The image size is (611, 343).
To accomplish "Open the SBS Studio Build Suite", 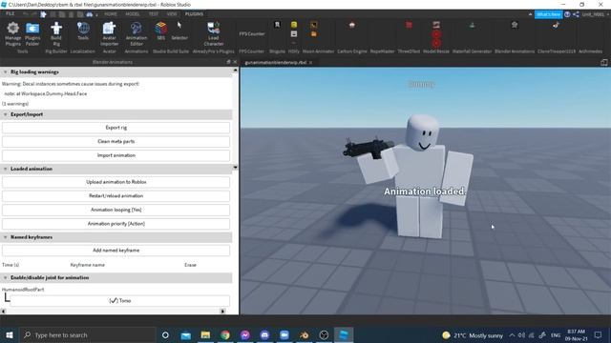I will [161, 31].
